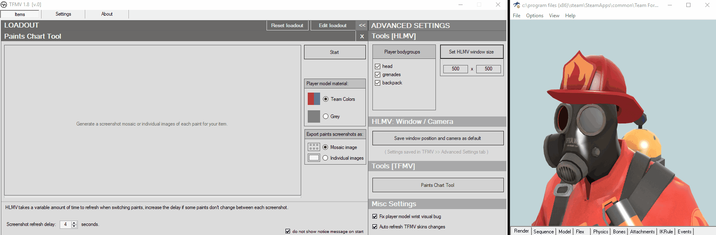Open the Paints Chart Tool button
This screenshot has height=235, width=716.
(438, 185)
